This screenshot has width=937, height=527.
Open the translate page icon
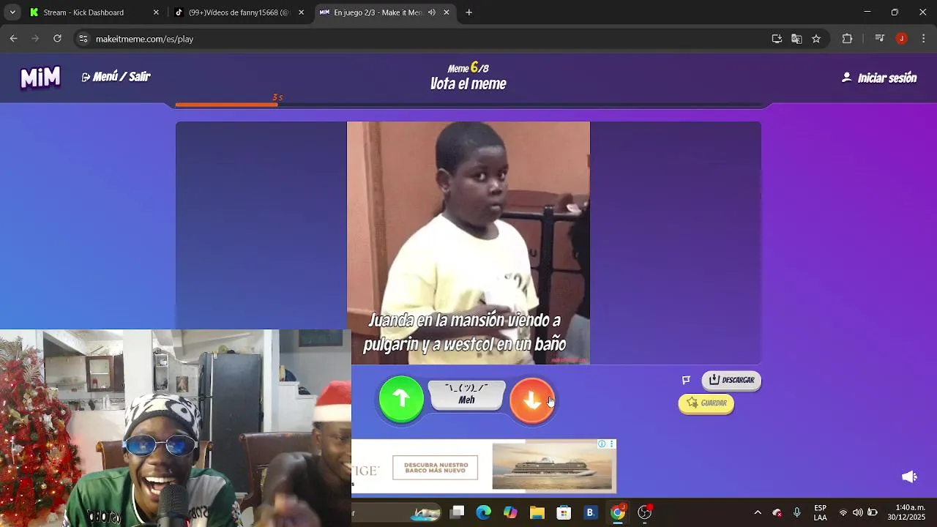[x=796, y=39]
